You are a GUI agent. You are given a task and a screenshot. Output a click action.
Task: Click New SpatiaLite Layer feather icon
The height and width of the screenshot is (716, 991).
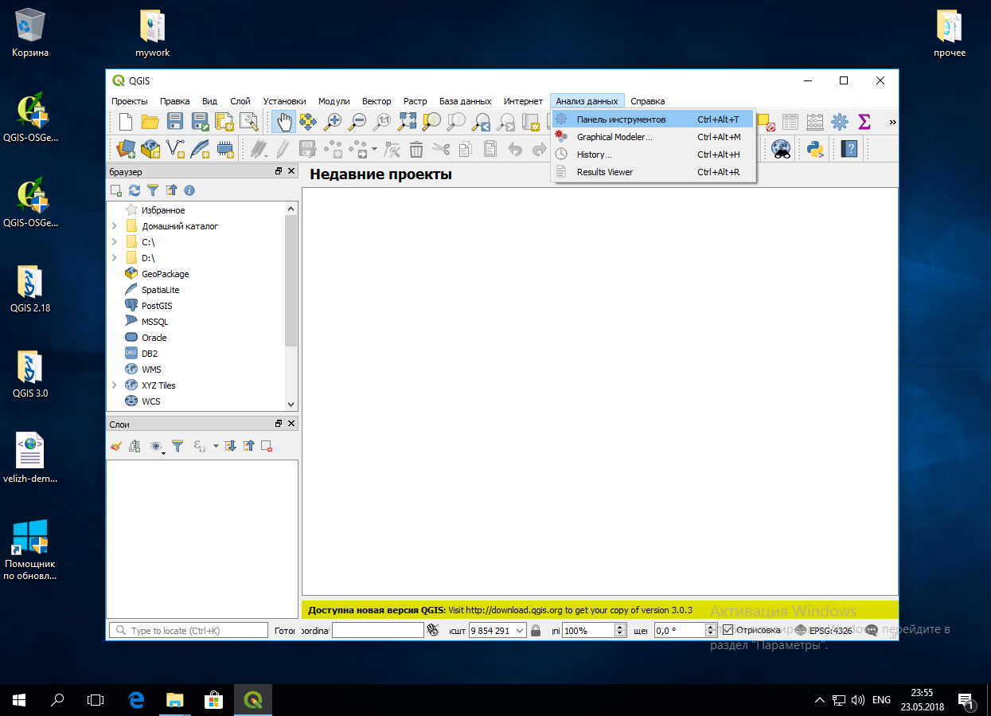pos(200,149)
